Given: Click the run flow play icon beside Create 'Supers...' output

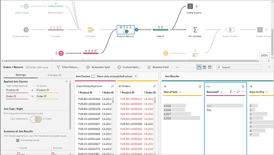Looking at the screenshot, I should tap(197, 6).
